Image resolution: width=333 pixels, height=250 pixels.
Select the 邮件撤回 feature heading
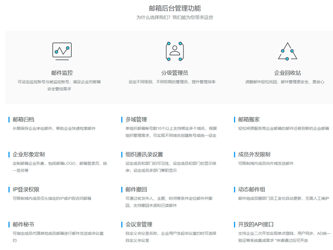(x=136, y=190)
